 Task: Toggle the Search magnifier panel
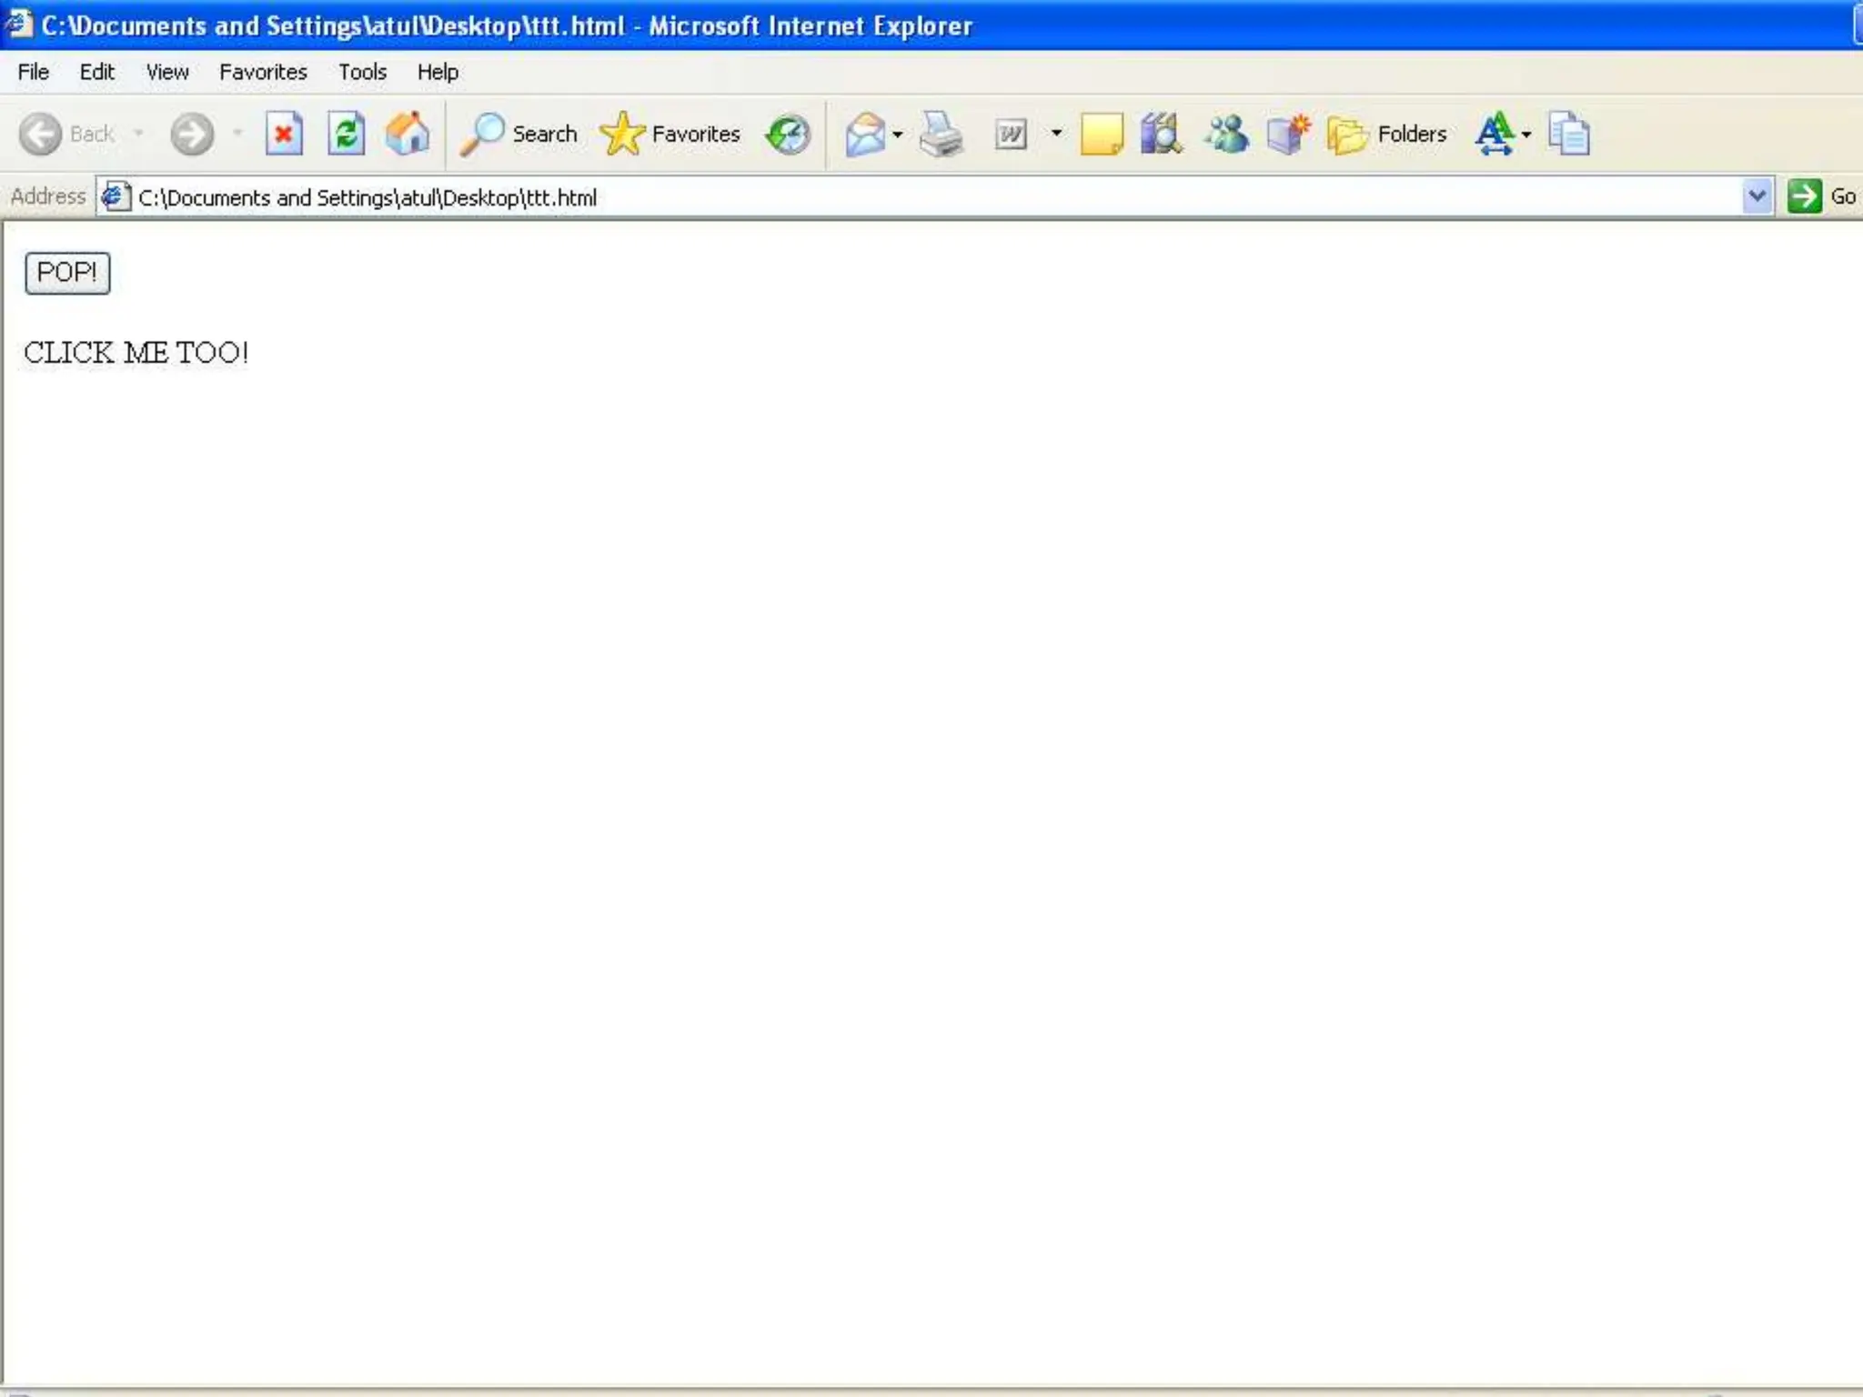point(519,135)
